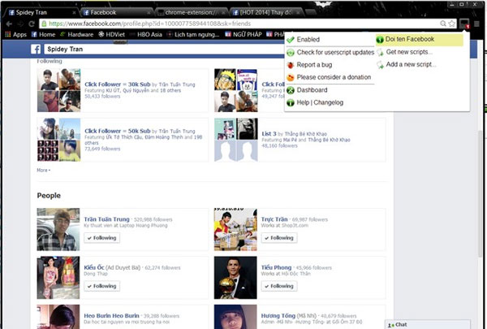Image resolution: width=487 pixels, height=329 pixels.
Task: Click the green icon next to Doi ten Facebook
Action: (x=380, y=40)
